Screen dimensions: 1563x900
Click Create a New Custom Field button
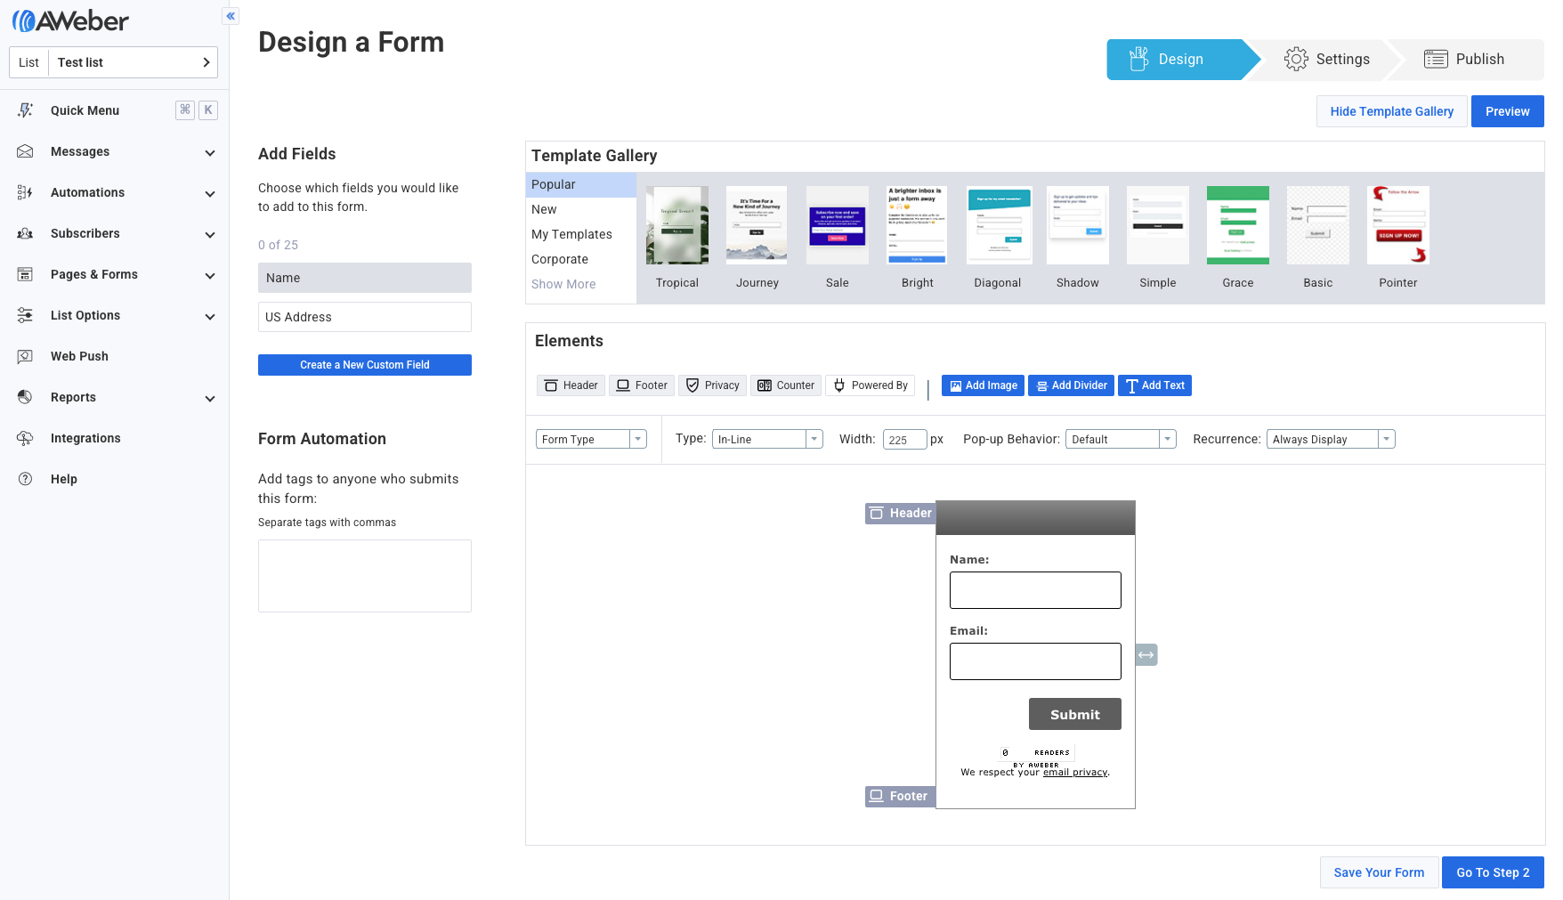365,365
